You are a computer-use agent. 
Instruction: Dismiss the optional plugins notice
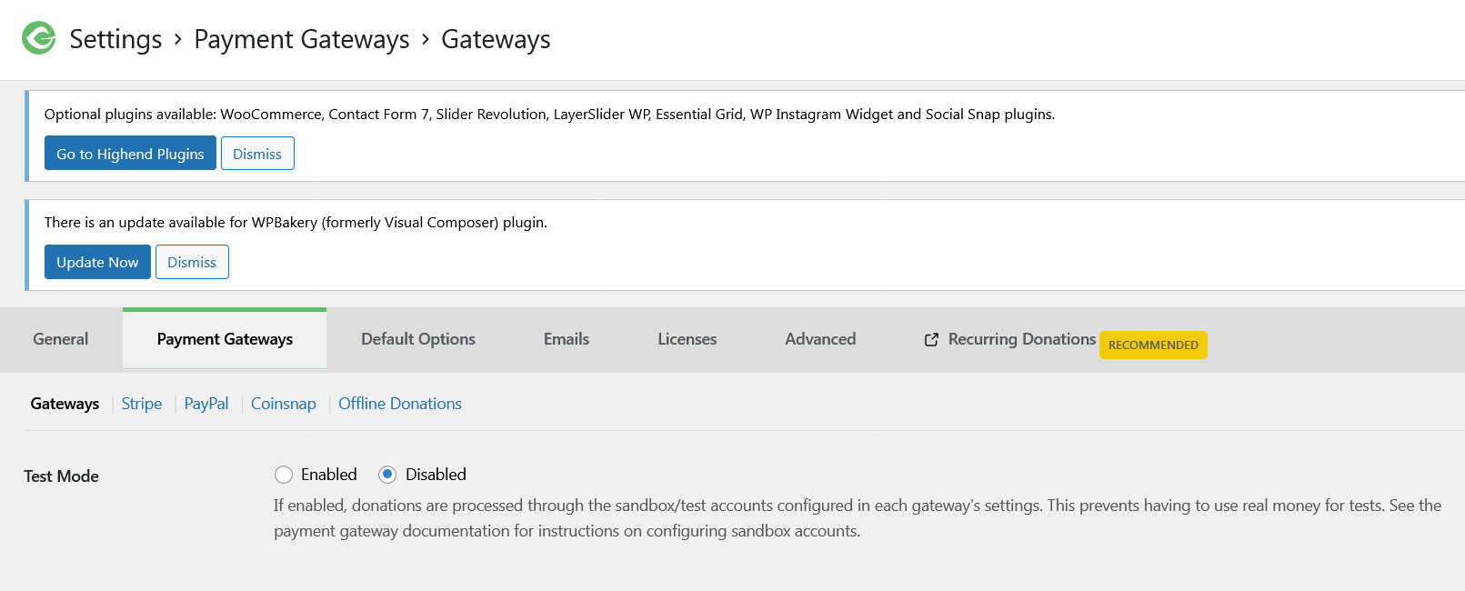257,154
